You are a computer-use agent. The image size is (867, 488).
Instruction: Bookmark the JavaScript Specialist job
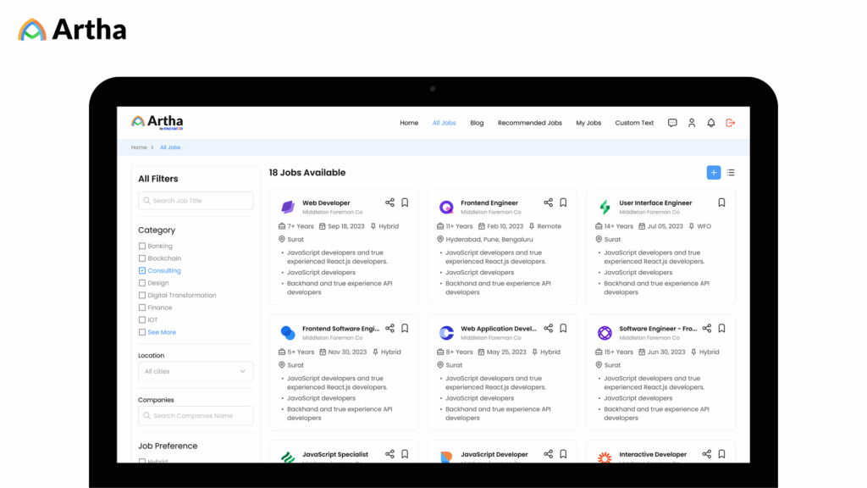405,454
